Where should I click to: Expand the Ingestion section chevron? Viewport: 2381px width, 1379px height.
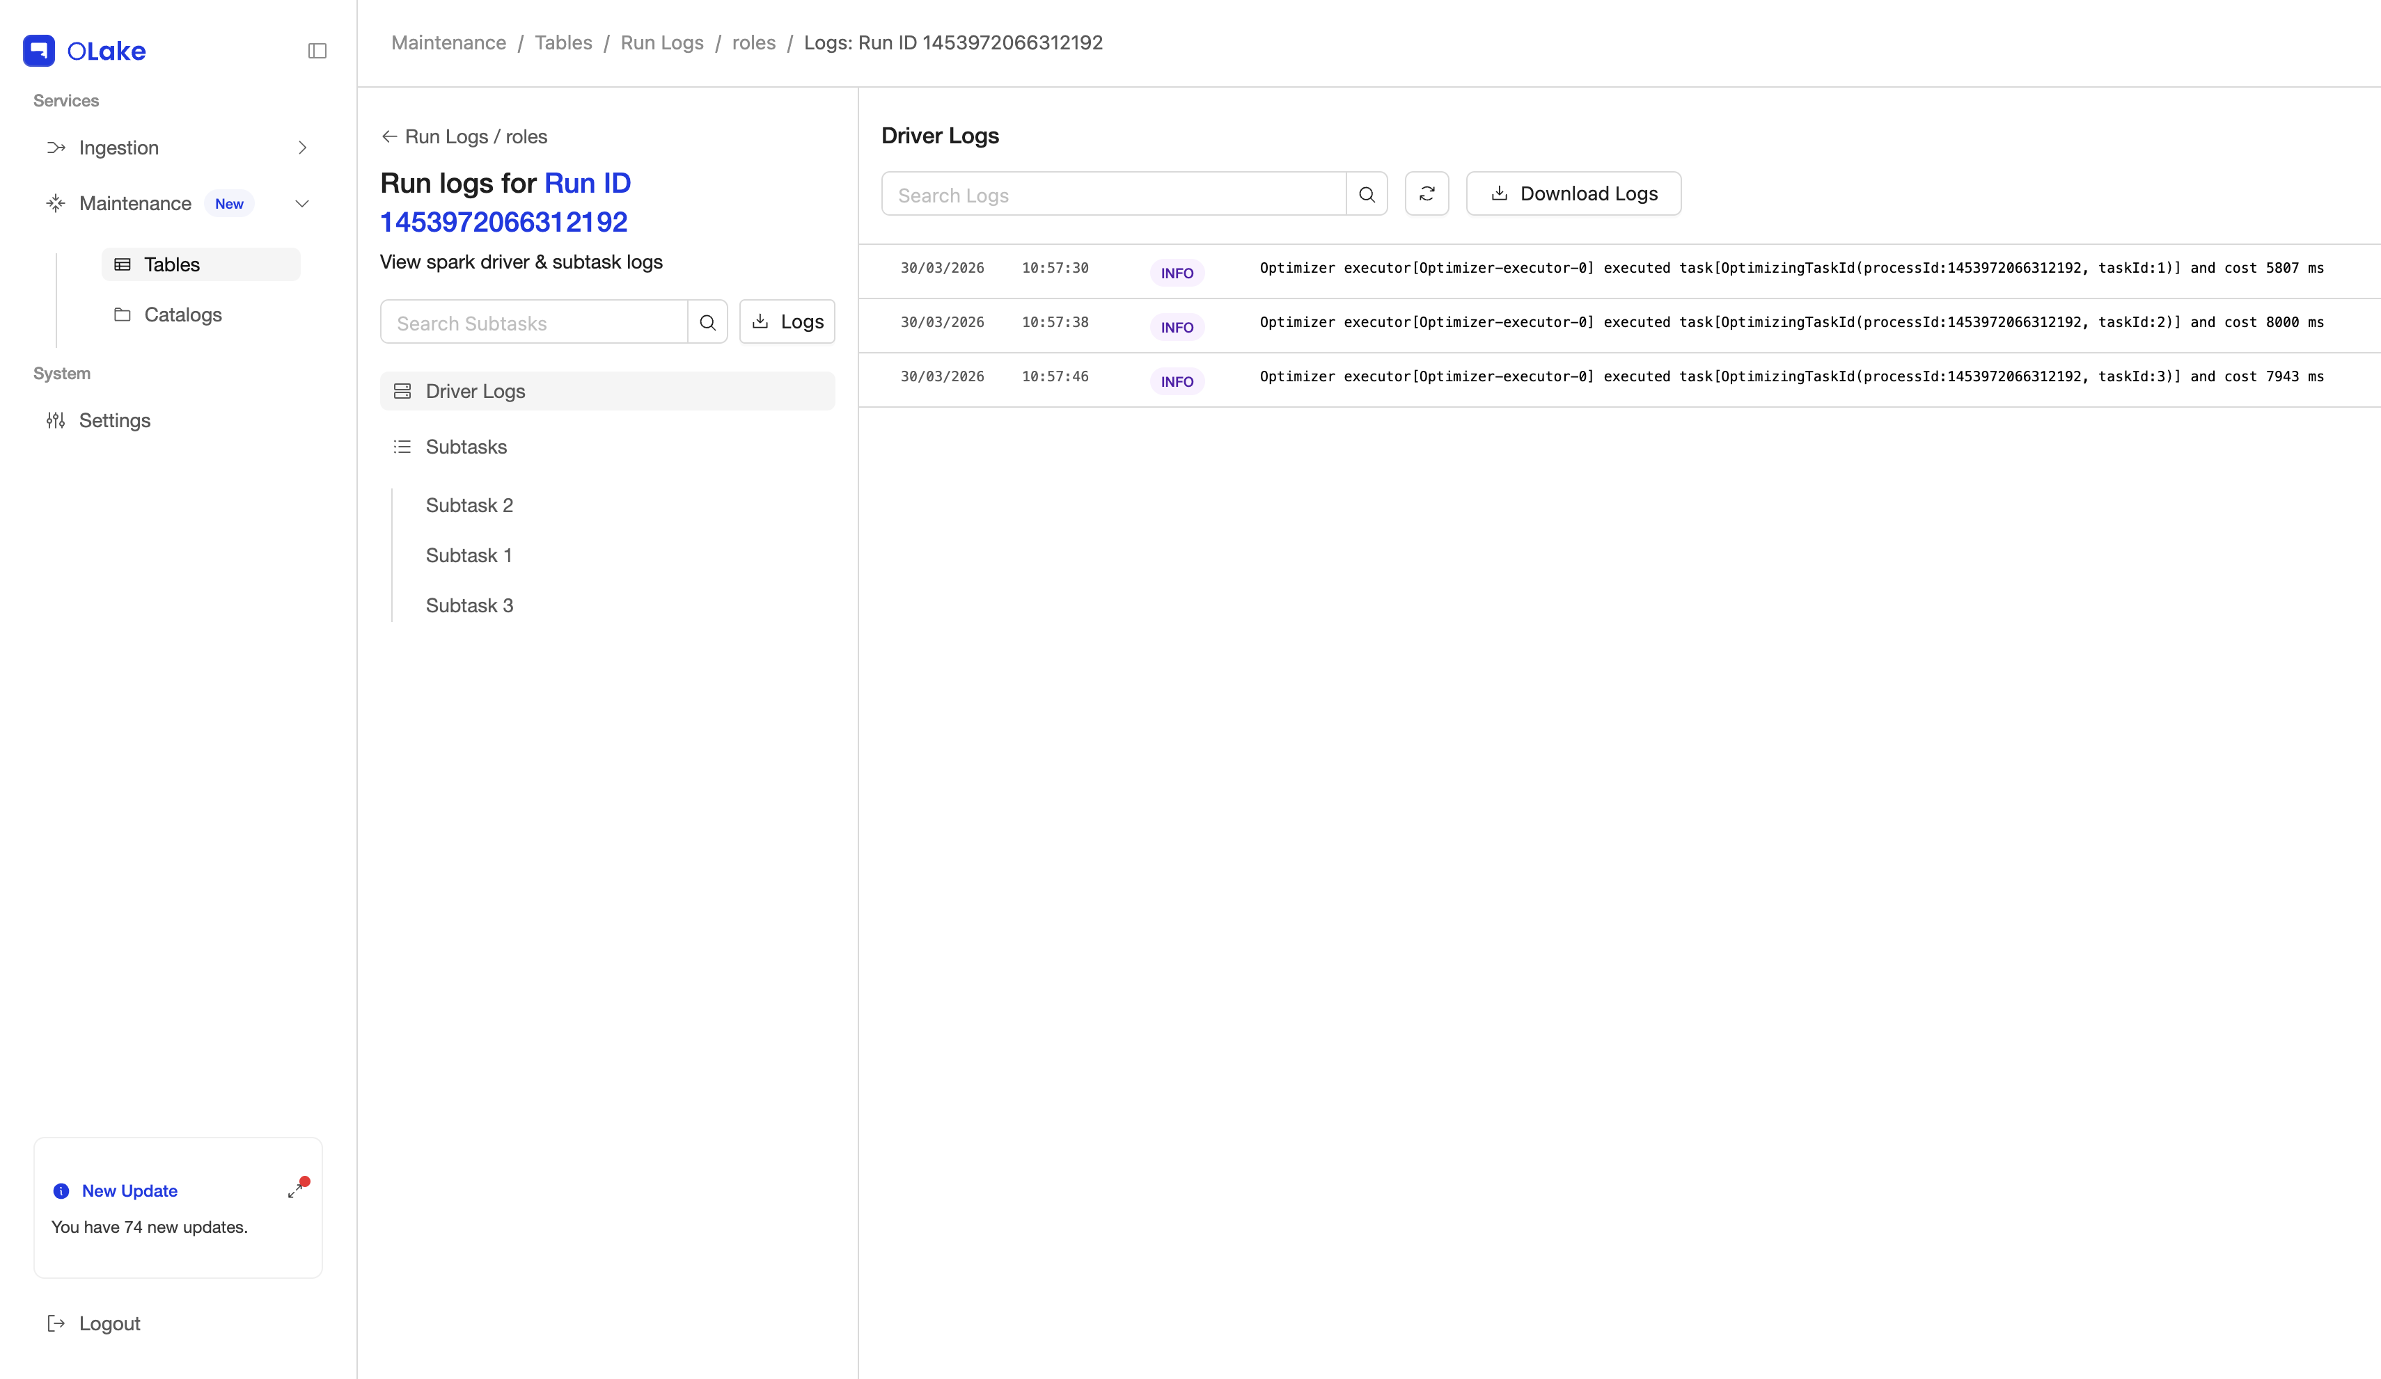coord(302,148)
